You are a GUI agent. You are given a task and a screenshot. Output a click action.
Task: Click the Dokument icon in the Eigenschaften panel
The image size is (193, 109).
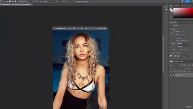pyautogui.click(x=171, y=25)
